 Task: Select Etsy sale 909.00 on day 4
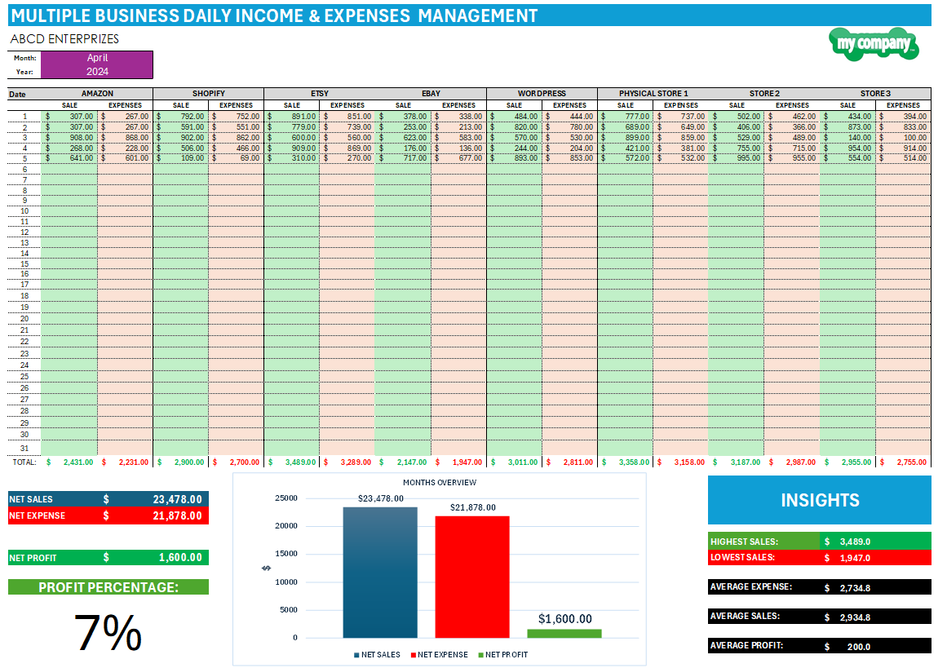pyautogui.click(x=292, y=148)
